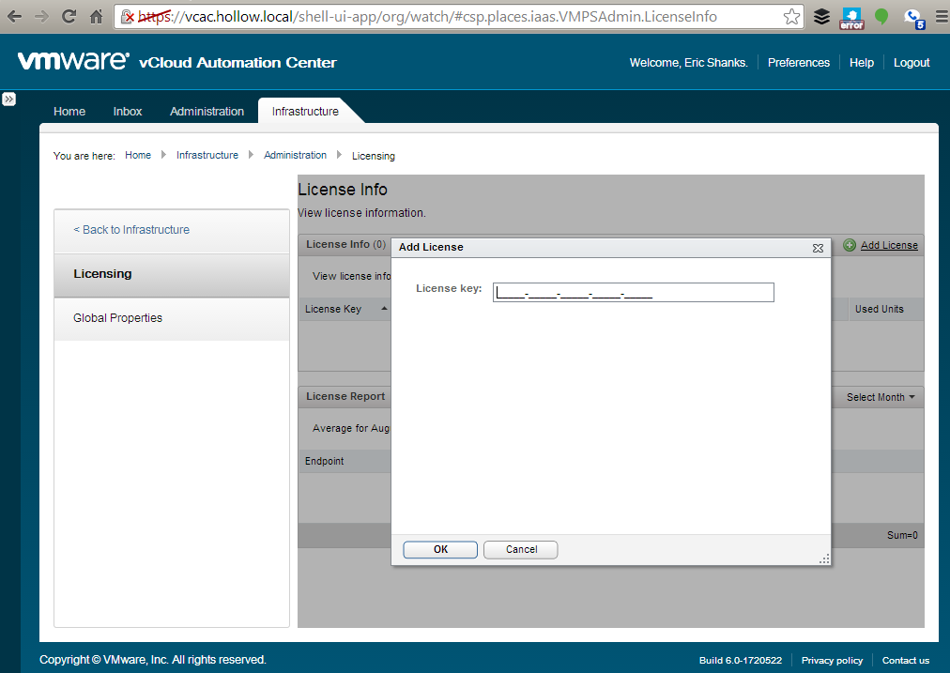950x673 pixels.
Task: Select Global Properties in the sidebar
Action: coord(117,318)
